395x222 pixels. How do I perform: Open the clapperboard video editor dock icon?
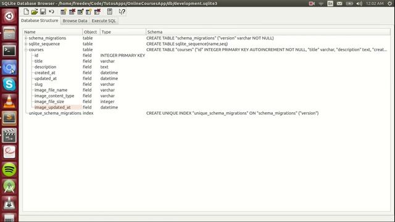9,136
